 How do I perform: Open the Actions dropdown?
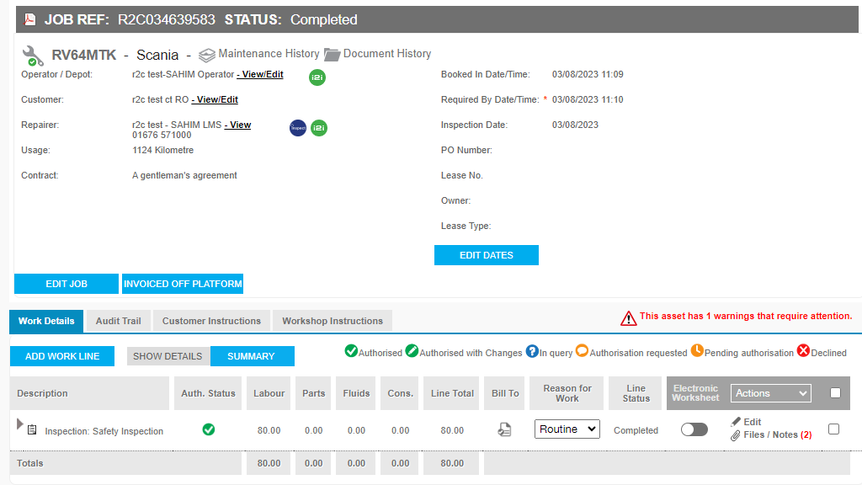pyautogui.click(x=771, y=393)
